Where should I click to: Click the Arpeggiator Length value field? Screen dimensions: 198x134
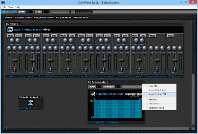[117, 87]
